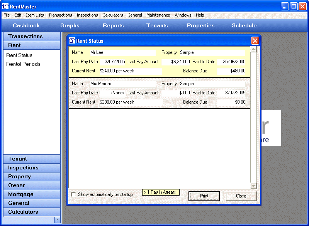Click the scrollbar down arrow in Rent Status
Screen dimensions: 309x226
point(254,185)
